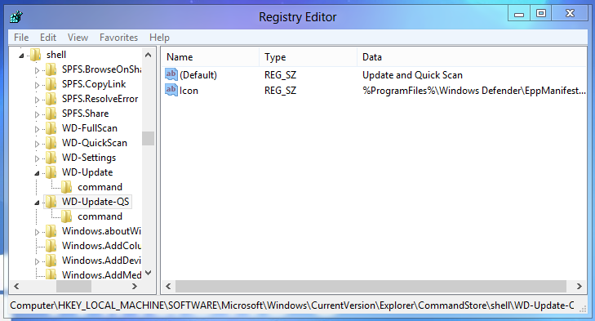The image size is (595, 321).
Task: Click the SPFS.BrowseOnShare folder icon
Action: click(51, 69)
